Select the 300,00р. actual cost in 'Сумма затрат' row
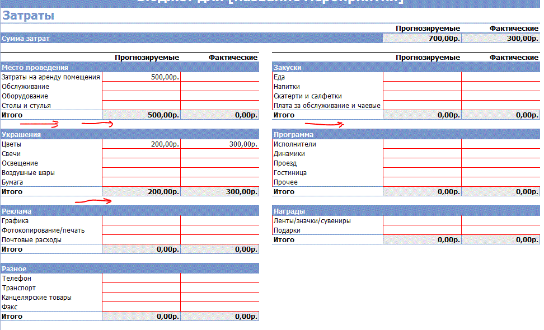The image size is (544, 330). 501,38
